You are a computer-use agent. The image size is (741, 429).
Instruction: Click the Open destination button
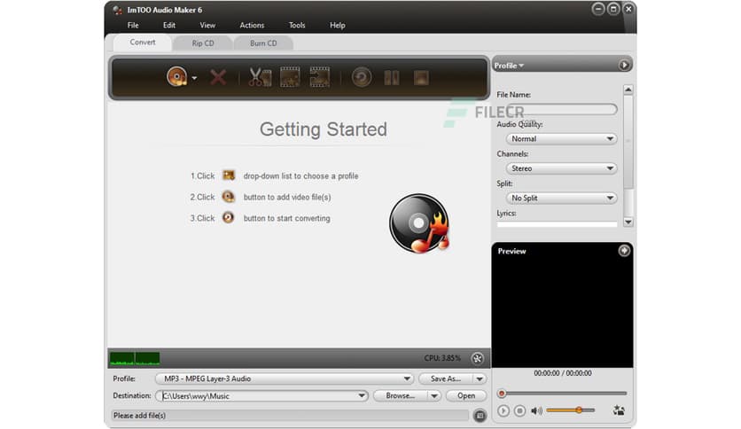[466, 395]
